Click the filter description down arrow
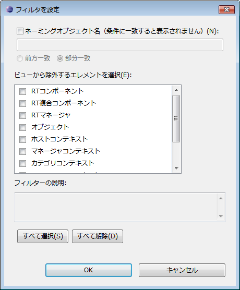The image size is (240, 290). (x=221, y=216)
